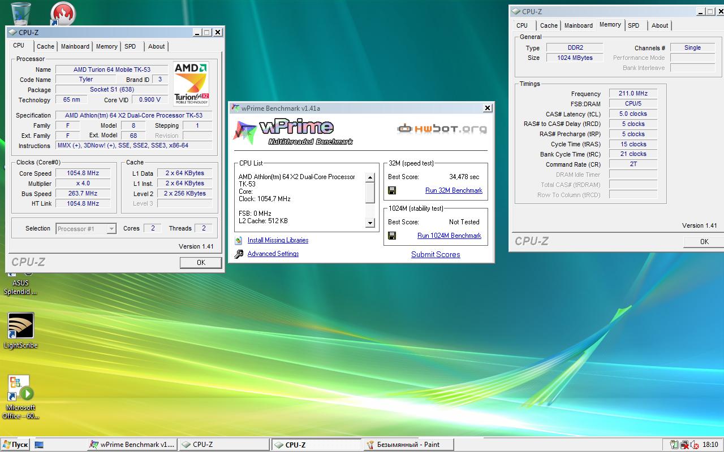
Task: Click the Code Name value 'Tyler'
Action: [86, 80]
